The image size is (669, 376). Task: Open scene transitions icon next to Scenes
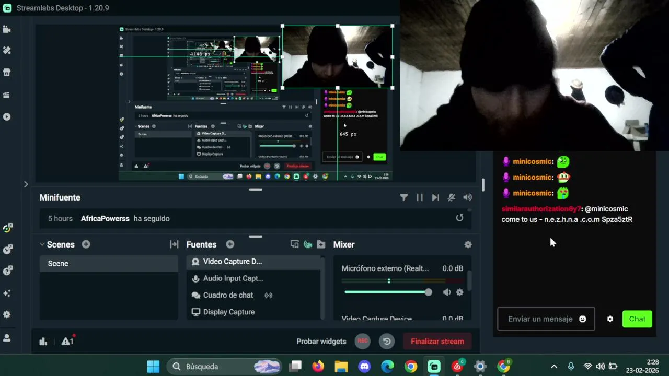coord(174,244)
